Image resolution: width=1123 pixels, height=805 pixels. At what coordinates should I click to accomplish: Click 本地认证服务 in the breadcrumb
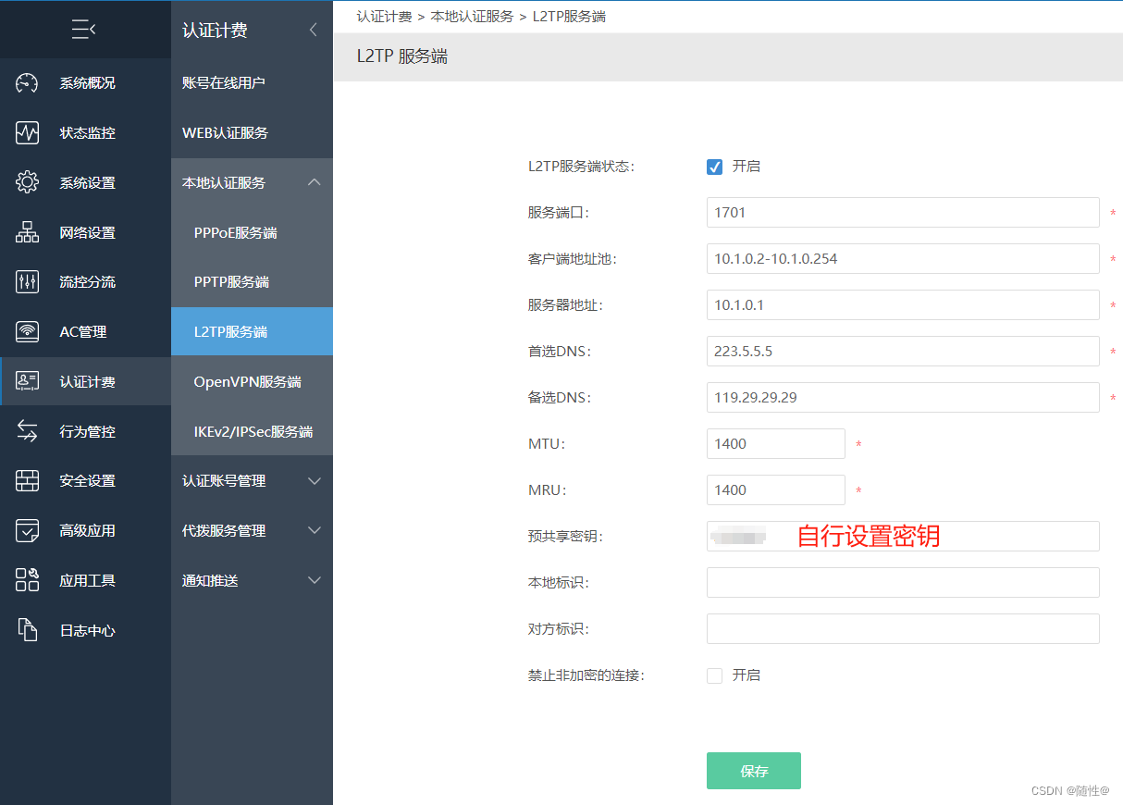tap(472, 17)
